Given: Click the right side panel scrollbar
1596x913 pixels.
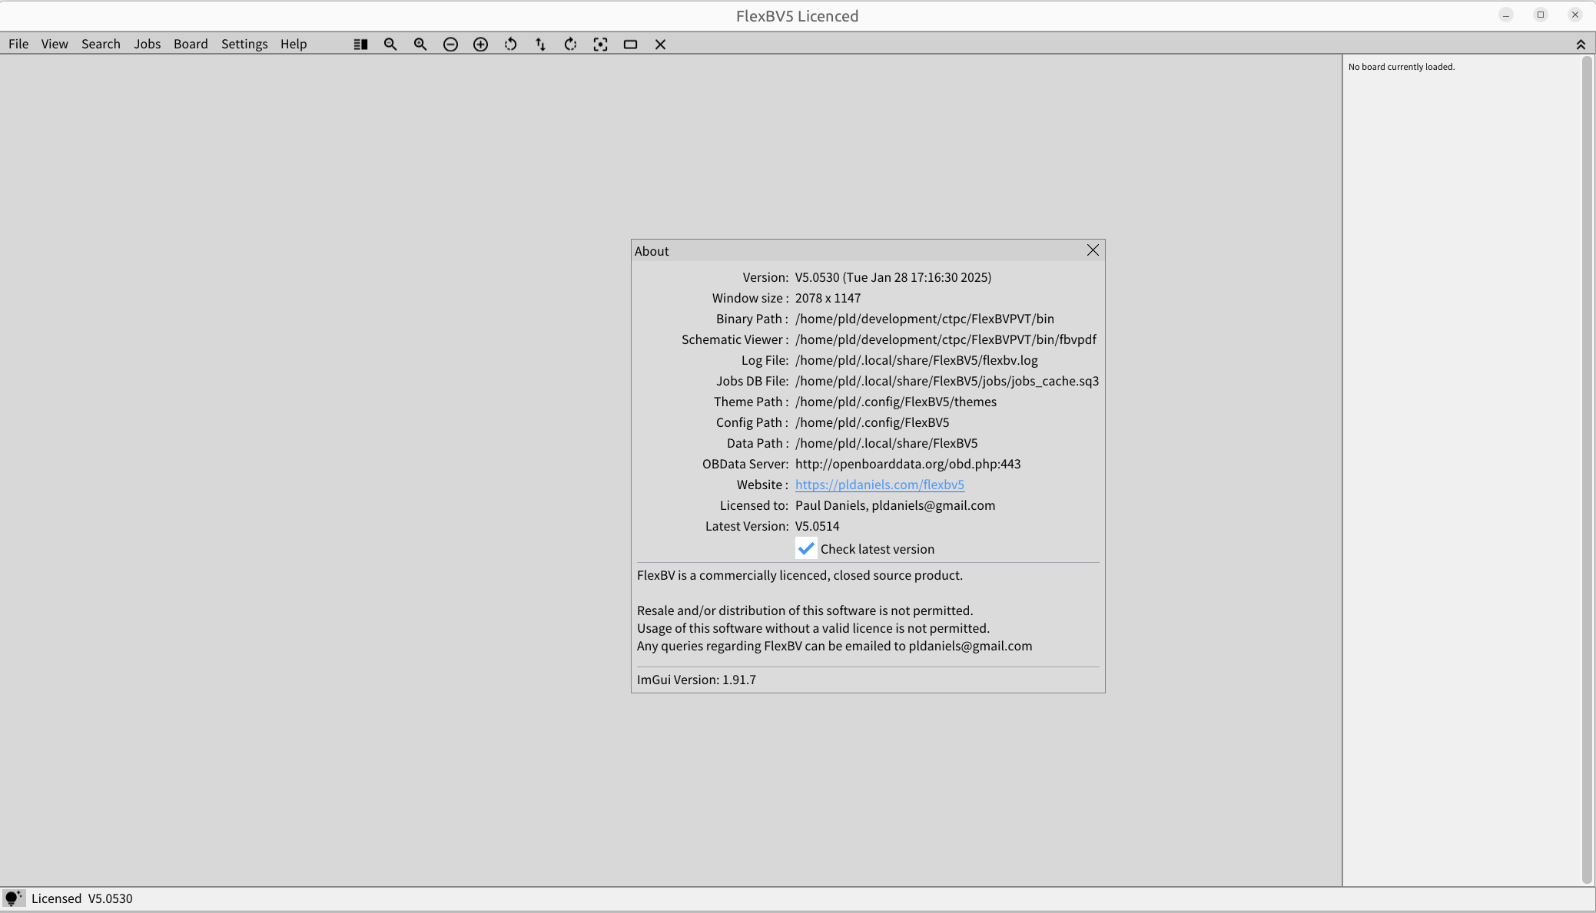Looking at the screenshot, I should (1587, 470).
